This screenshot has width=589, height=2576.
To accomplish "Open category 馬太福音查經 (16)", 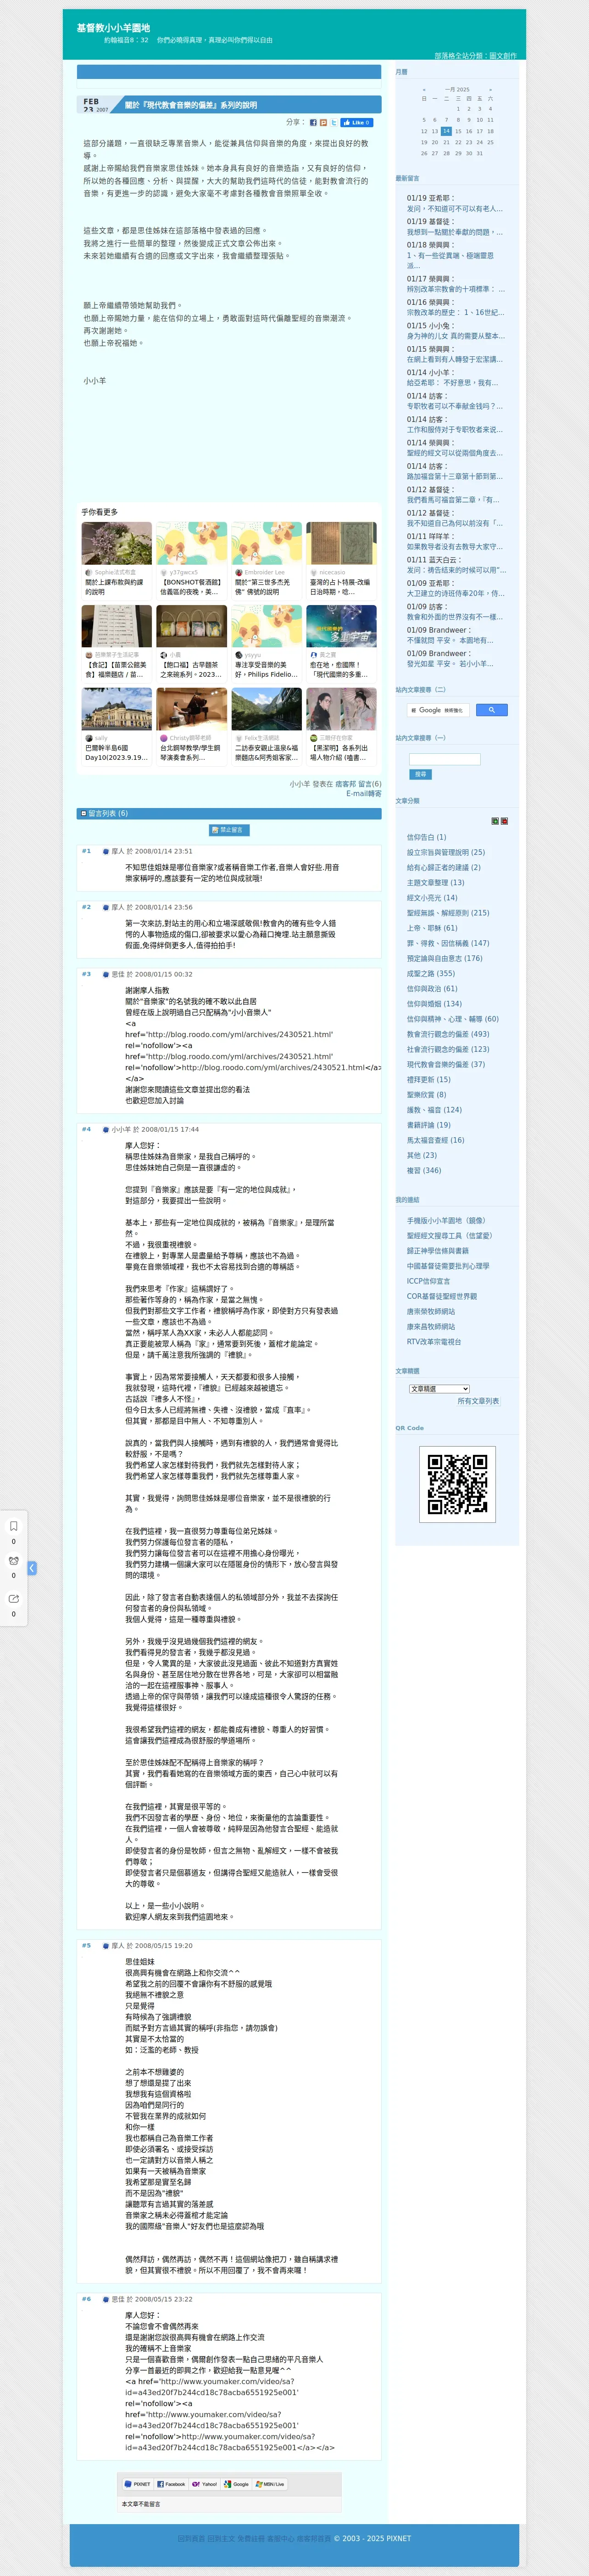I will [436, 1140].
